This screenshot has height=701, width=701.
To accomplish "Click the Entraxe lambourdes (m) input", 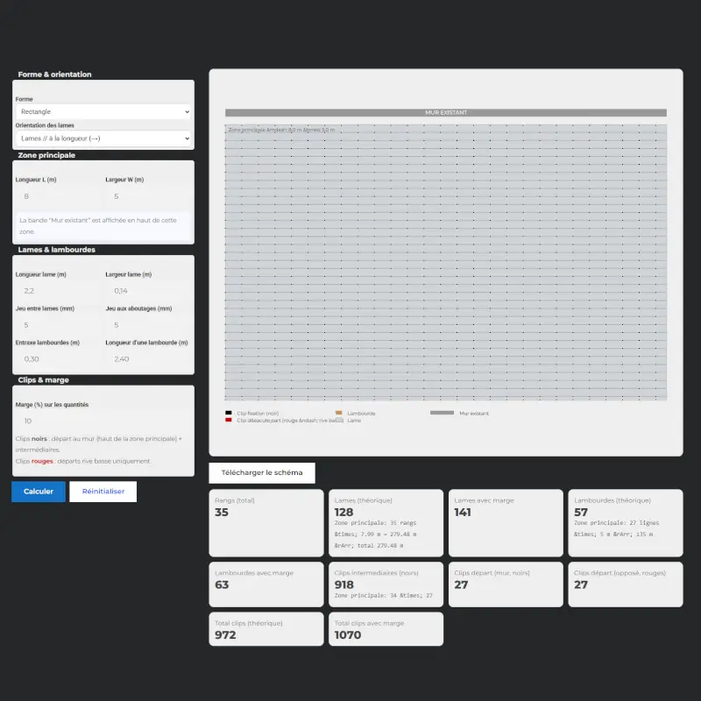I will pos(58,359).
